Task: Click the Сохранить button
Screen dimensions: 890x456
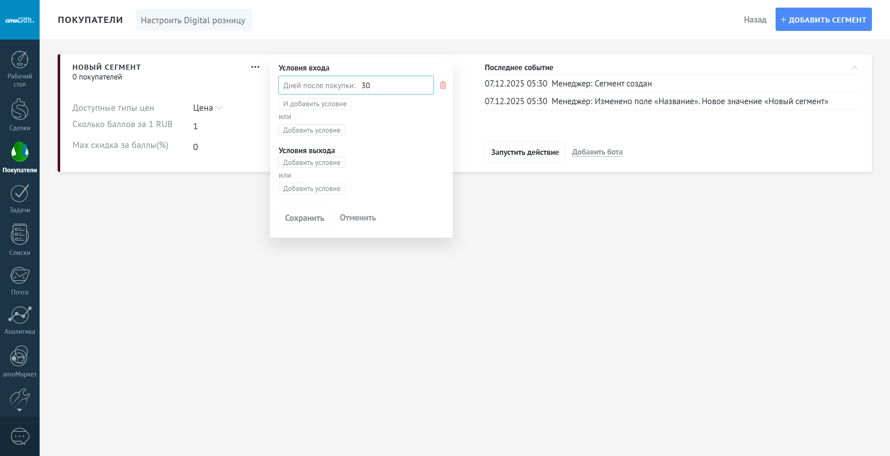Action: 304,218
